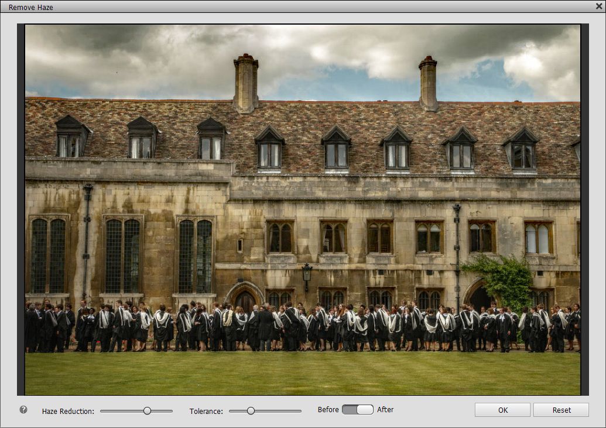Select the Before label
The width and height of the screenshot is (606, 428).
click(328, 409)
